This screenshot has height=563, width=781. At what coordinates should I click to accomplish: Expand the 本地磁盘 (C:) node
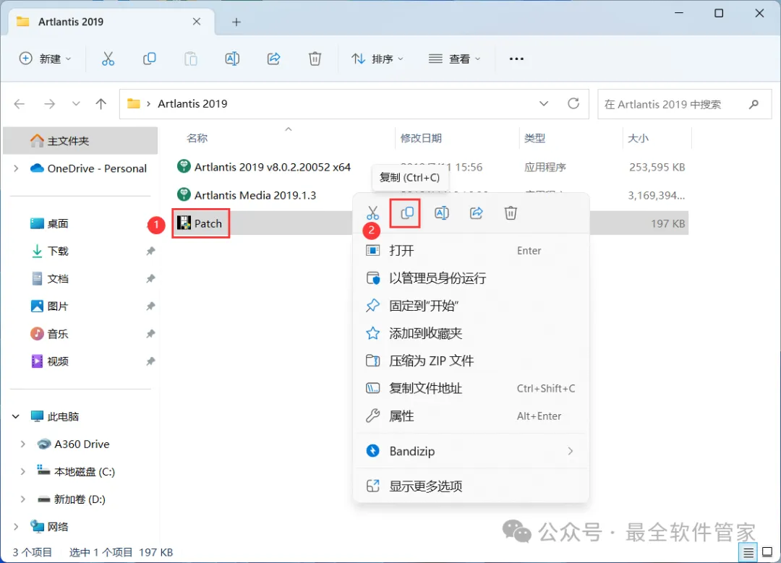pyautogui.click(x=22, y=471)
